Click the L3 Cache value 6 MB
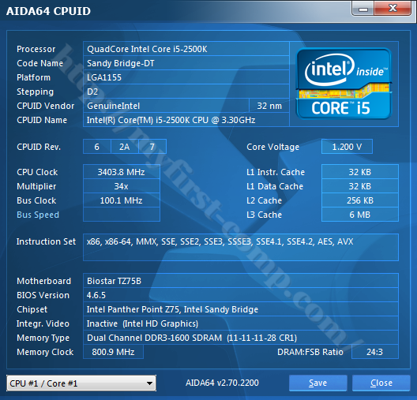417x400 pixels. pos(360,215)
